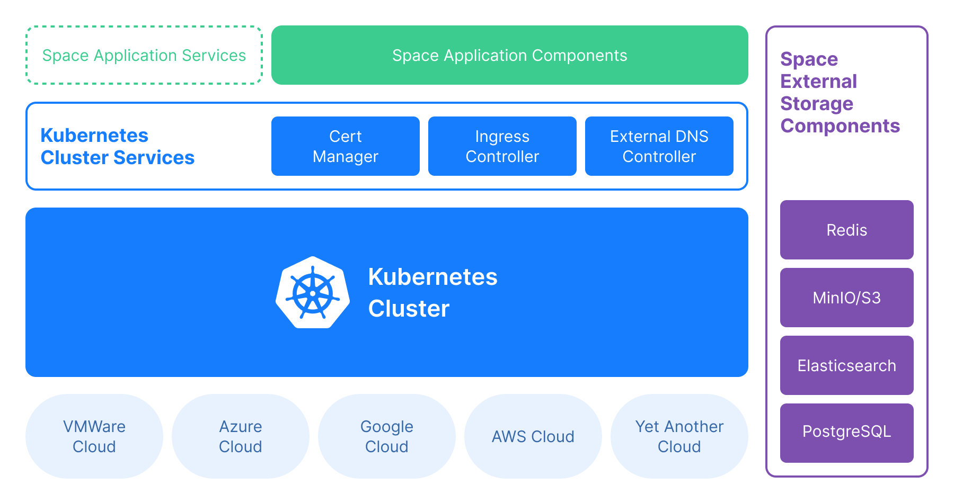This screenshot has height=503, width=954.
Task: Select the VMWare Cloud bubble
Action: [x=94, y=436]
